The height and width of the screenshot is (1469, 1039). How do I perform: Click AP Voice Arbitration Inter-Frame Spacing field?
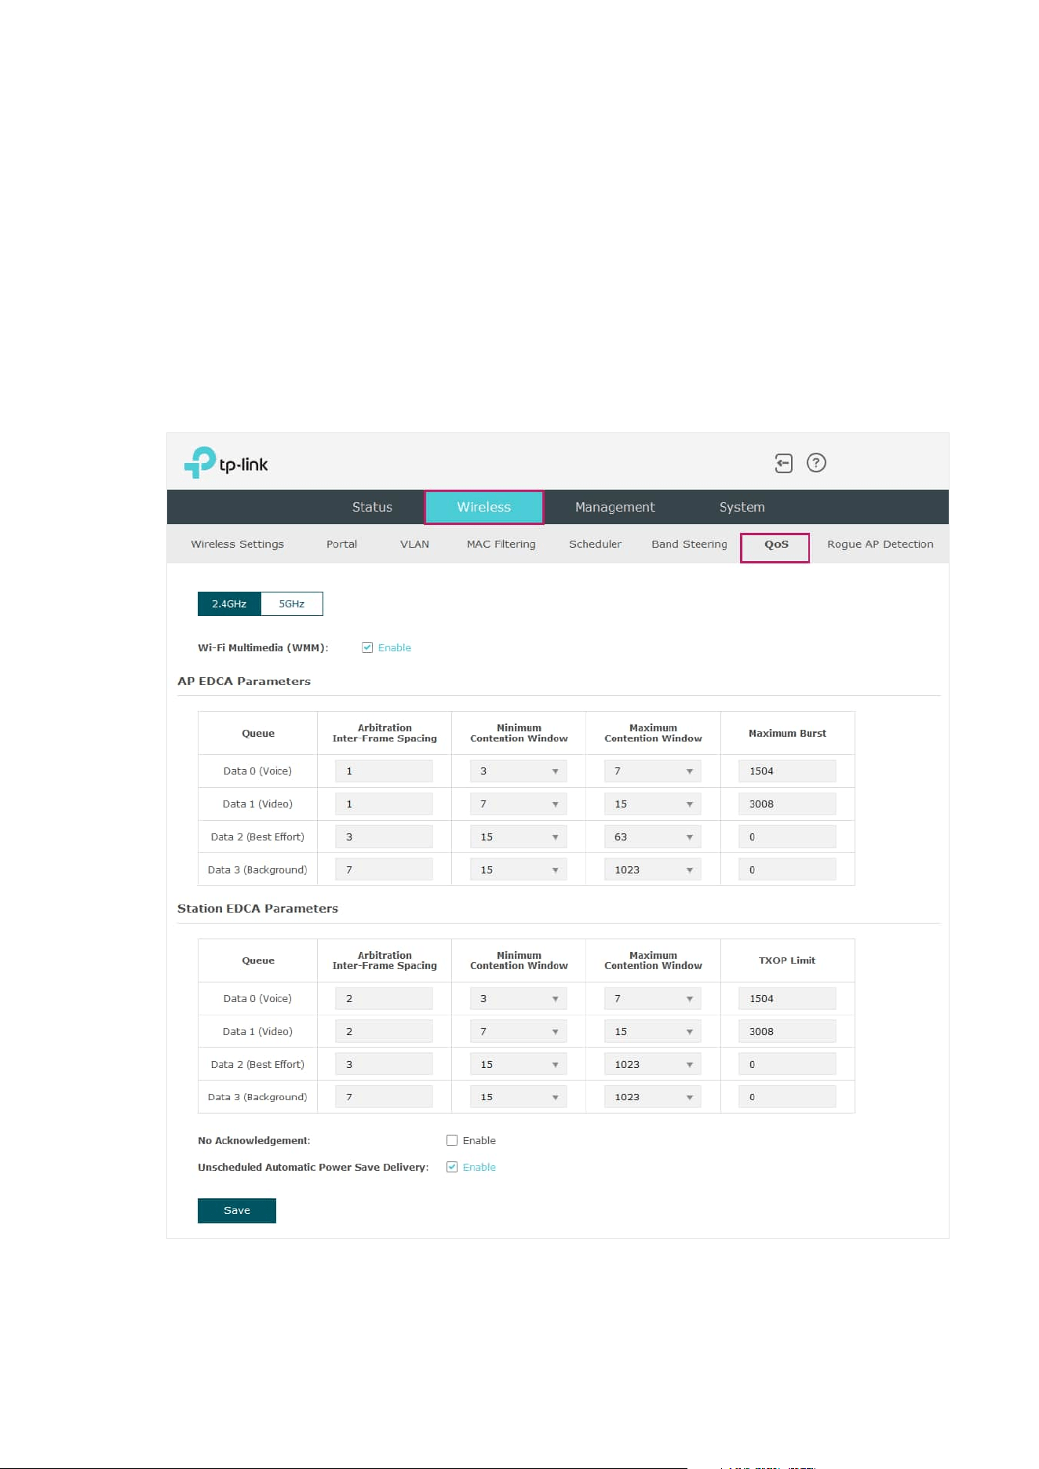click(384, 771)
